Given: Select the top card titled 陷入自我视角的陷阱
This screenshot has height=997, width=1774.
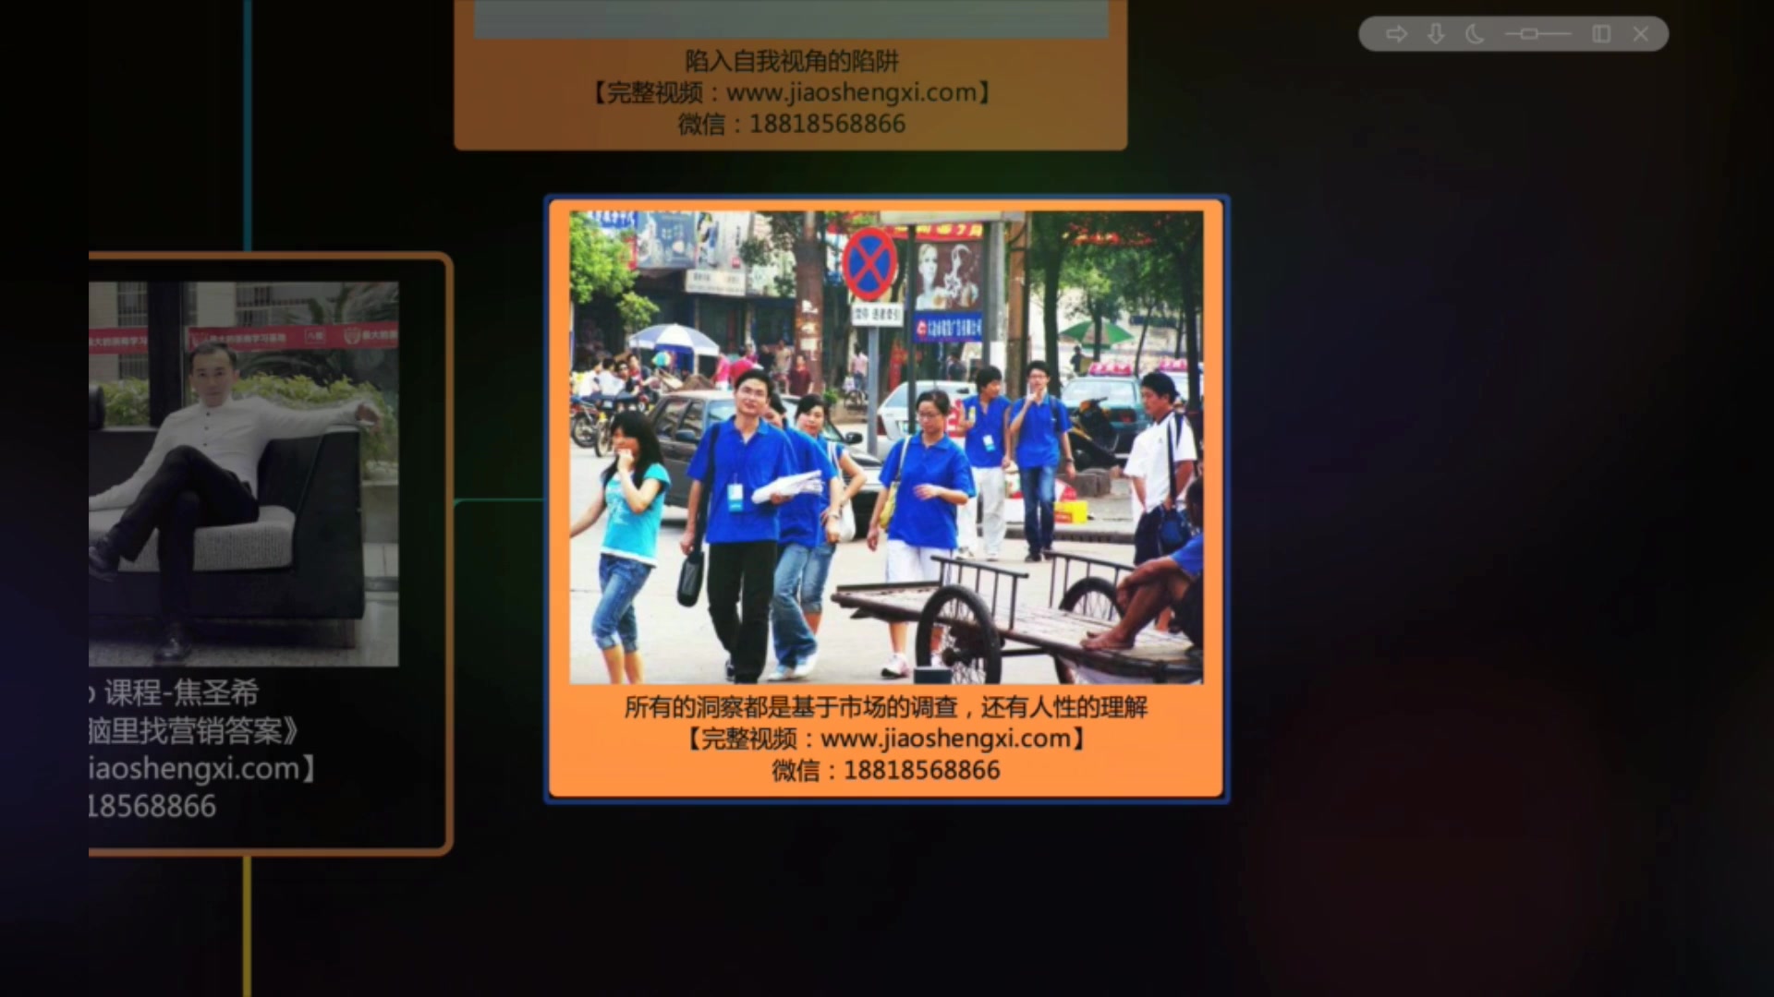Looking at the screenshot, I should [x=791, y=61].
